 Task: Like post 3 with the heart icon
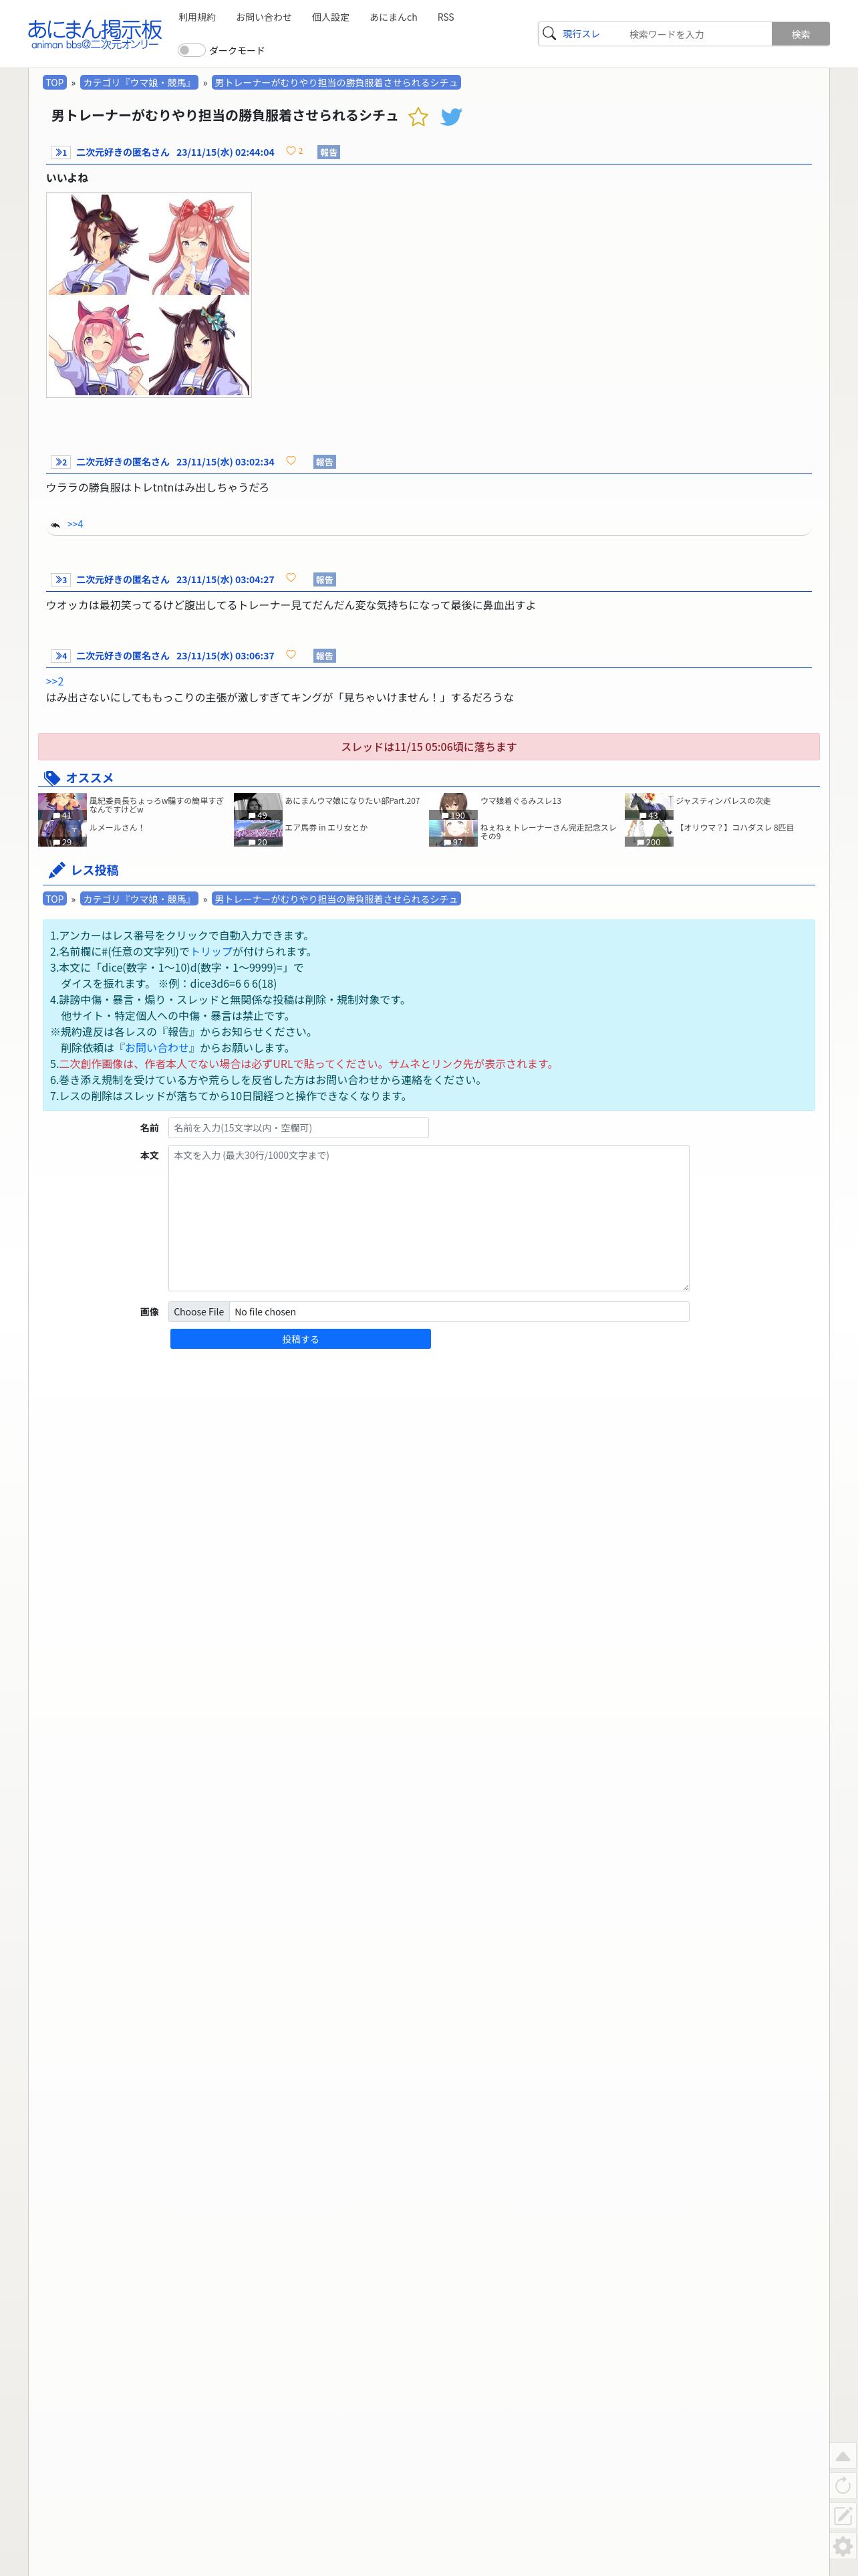[291, 578]
